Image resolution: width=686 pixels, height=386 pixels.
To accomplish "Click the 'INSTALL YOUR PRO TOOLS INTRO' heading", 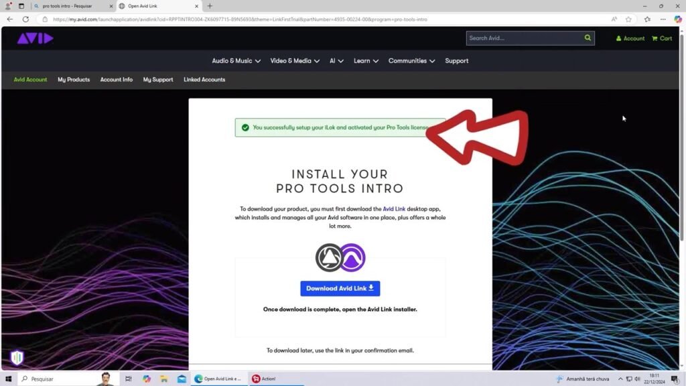I will pyautogui.click(x=340, y=182).
